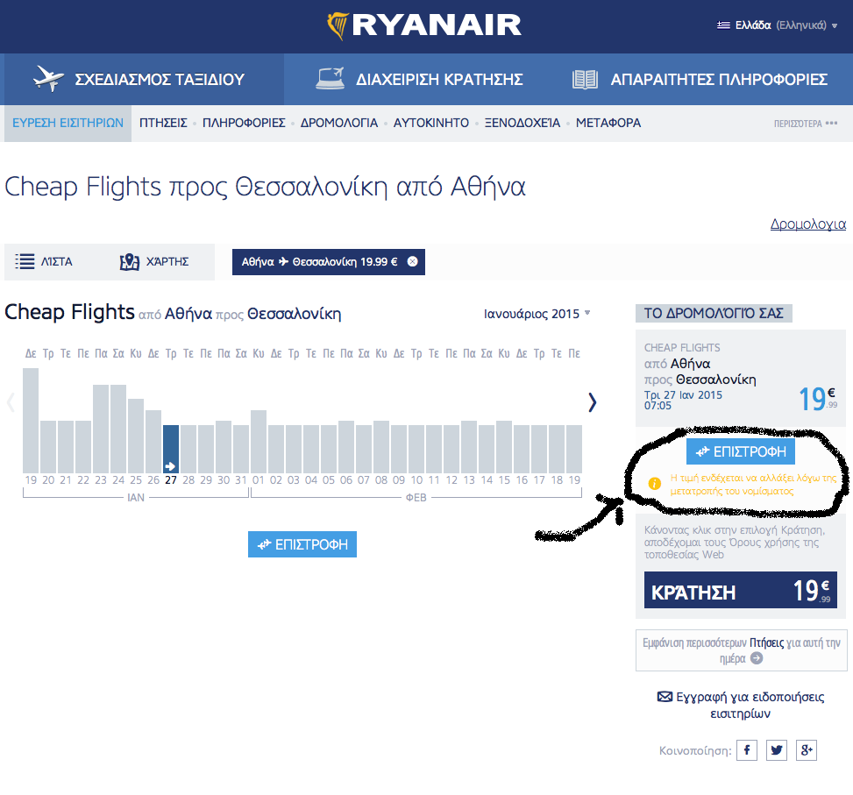Open the ΑΠΑΡΑΙΤΗΤΕΣ ΠΛΗΡΟΦΟΡΙΕΣ tab
853x795 pixels.
point(700,80)
